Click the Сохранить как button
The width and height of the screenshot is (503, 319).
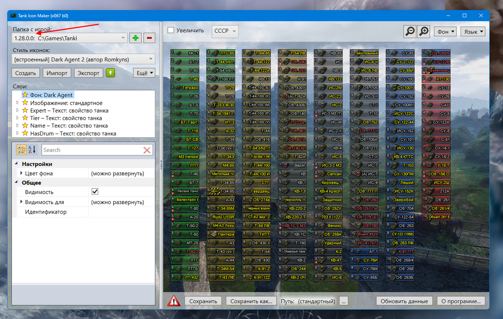point(250,301)
